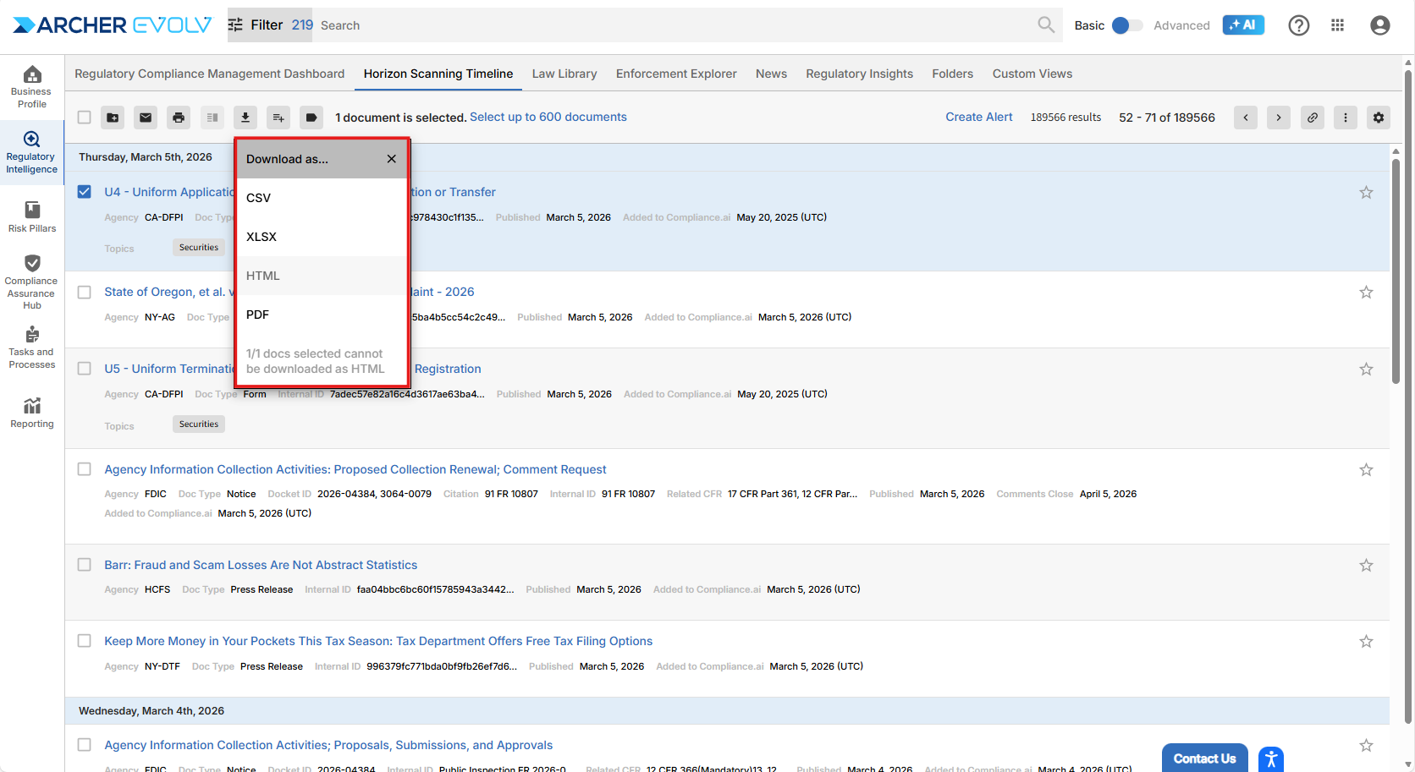Toggle Basic to Advanced search switch
The height and width of the screenshot is (772, 1415).
point(1126,25)
